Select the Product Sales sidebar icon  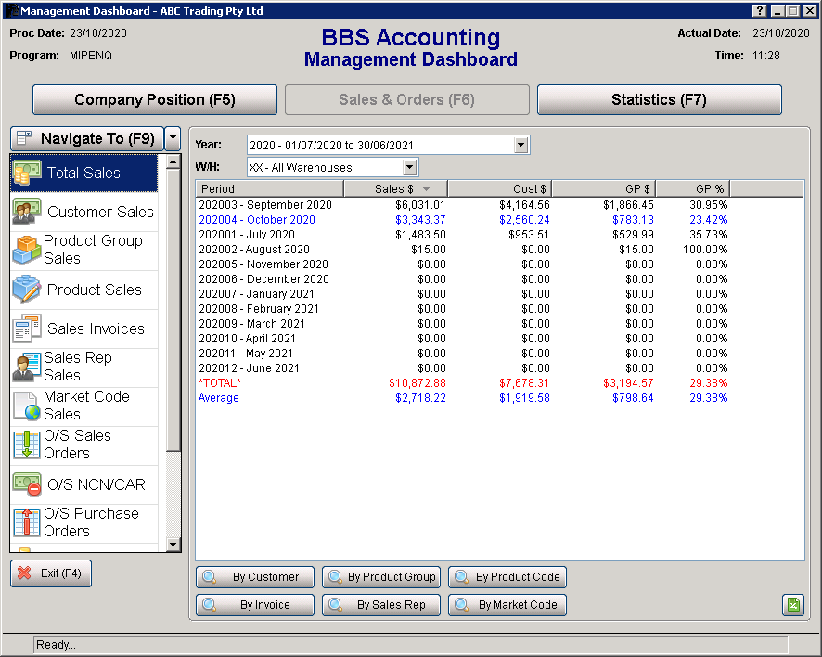[x=27, y=290]
